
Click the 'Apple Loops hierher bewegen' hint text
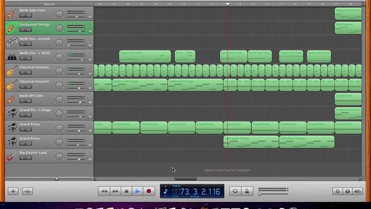227,170
